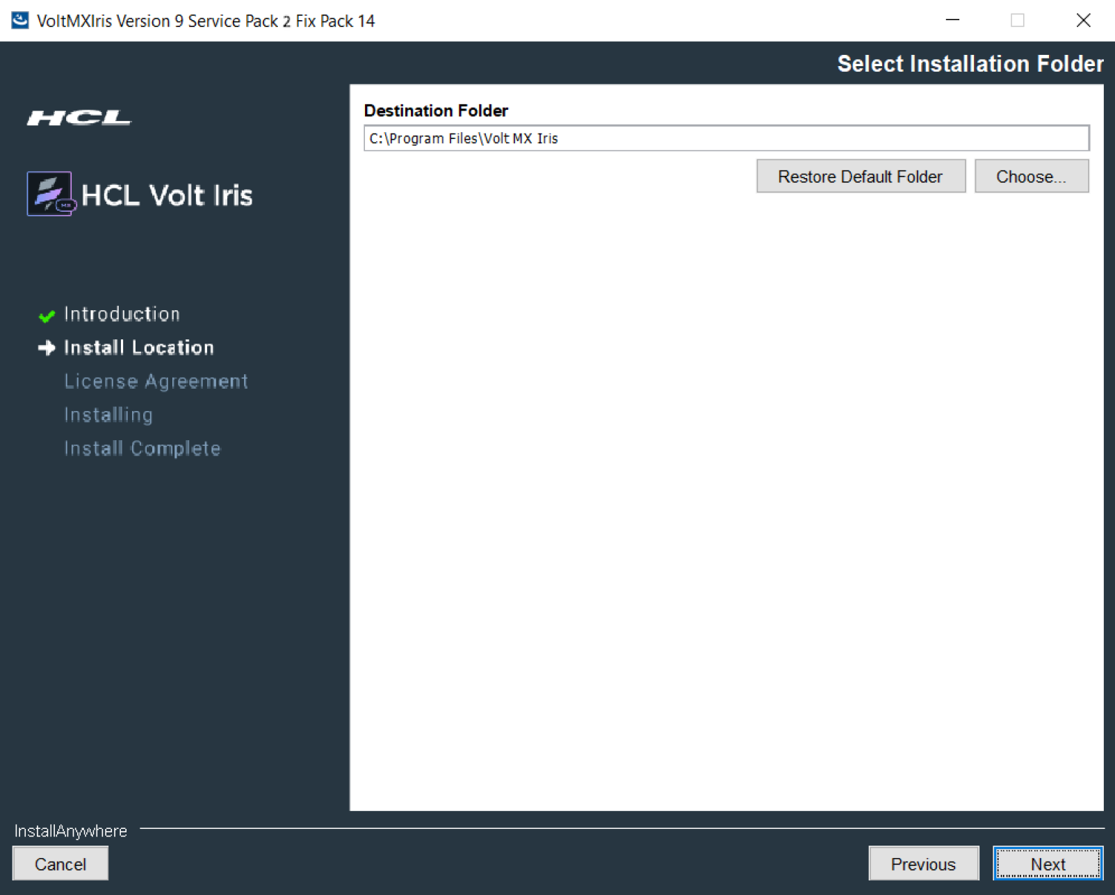Click the green checkmark beside Introduction
Screen dimensions: 1115x895
[x=46, y=316]
